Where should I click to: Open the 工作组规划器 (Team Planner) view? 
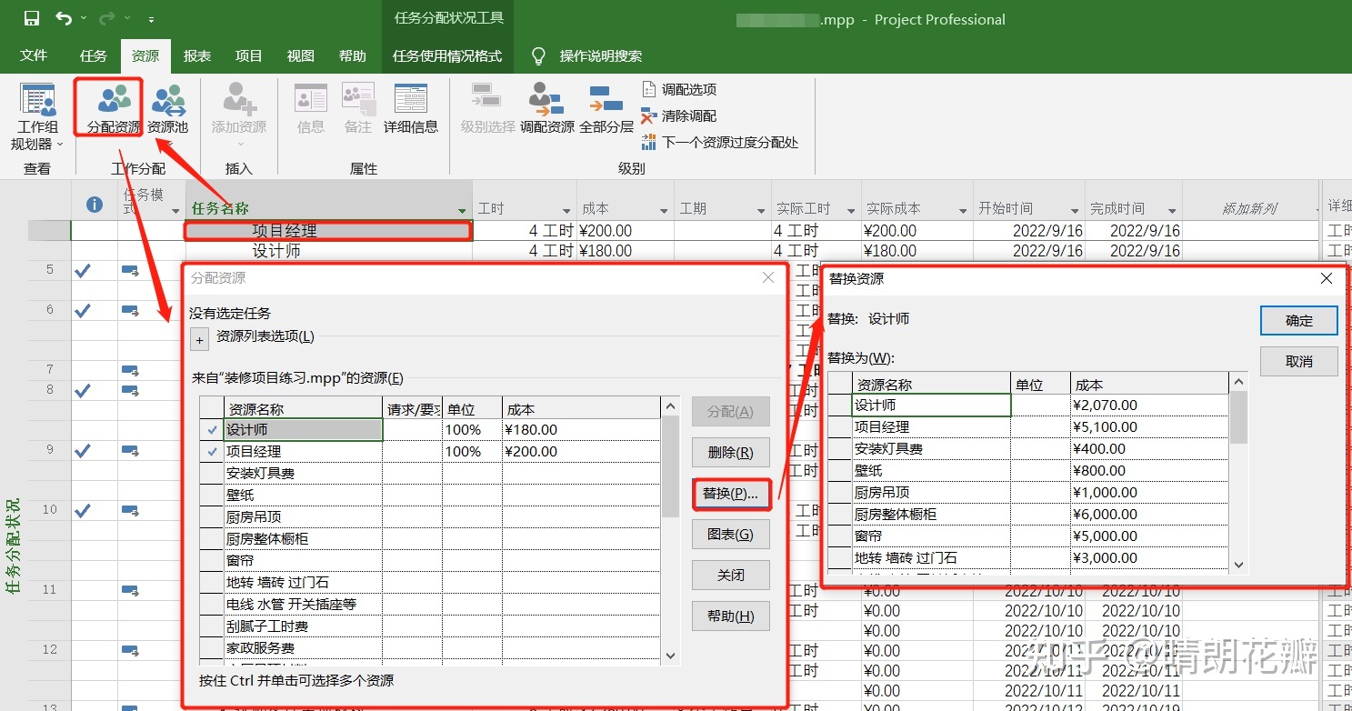[37, 116]
